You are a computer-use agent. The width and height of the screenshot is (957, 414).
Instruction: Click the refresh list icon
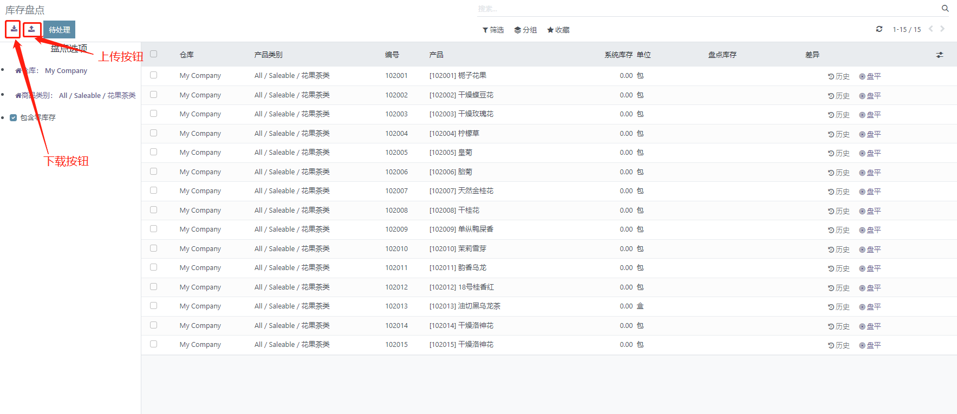[x=879, y=29]
